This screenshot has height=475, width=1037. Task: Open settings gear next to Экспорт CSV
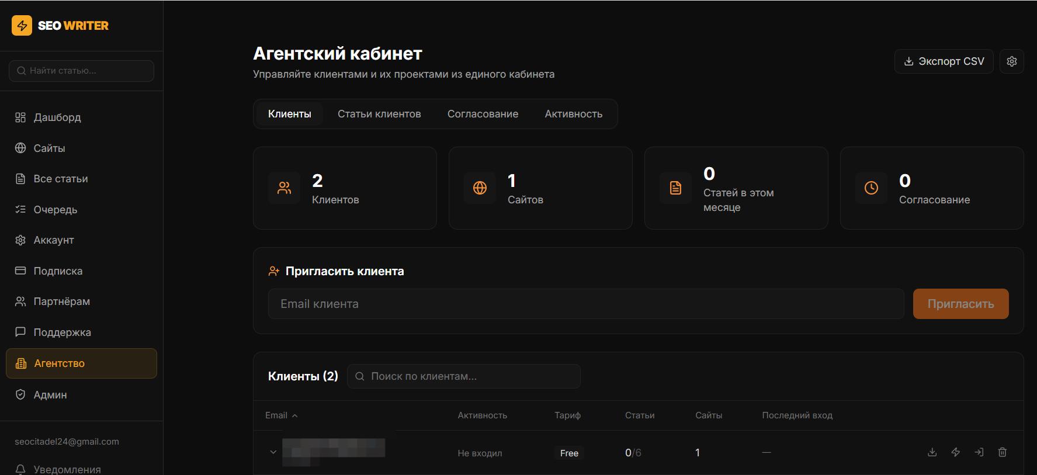click(1012, 61)
